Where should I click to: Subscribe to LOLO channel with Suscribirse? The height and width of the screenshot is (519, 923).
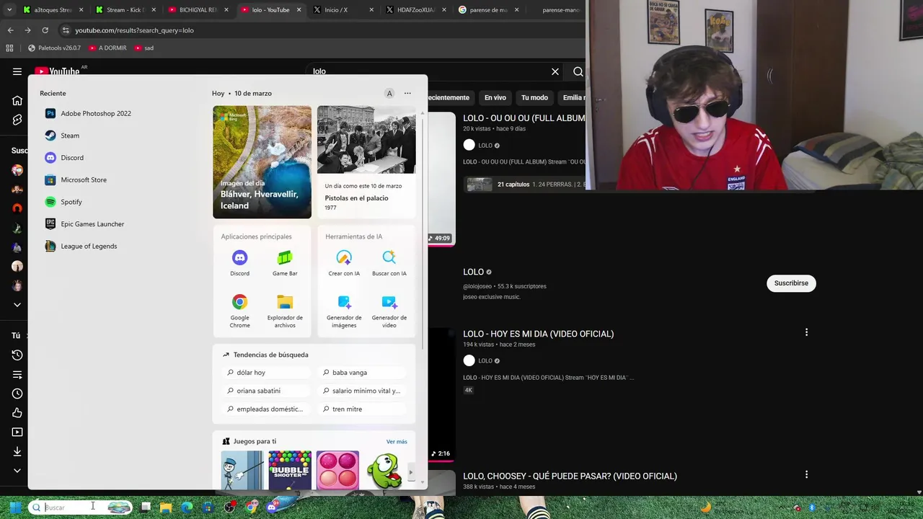point(791,283)
